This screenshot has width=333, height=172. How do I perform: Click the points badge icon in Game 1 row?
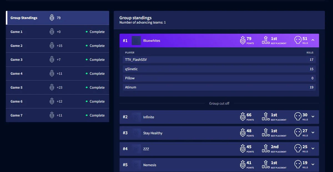(x=52, y=32)
